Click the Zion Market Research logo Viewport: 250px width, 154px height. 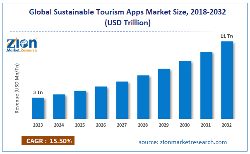[x=22, y=45]
